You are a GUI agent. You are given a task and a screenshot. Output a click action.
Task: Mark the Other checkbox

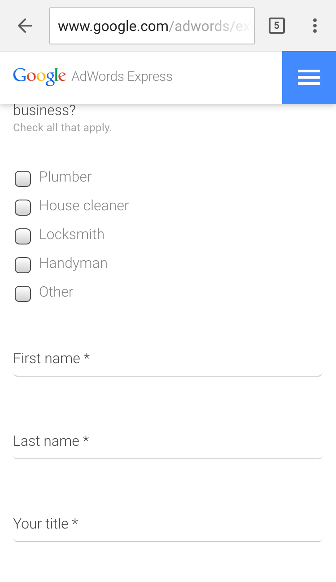23,293
